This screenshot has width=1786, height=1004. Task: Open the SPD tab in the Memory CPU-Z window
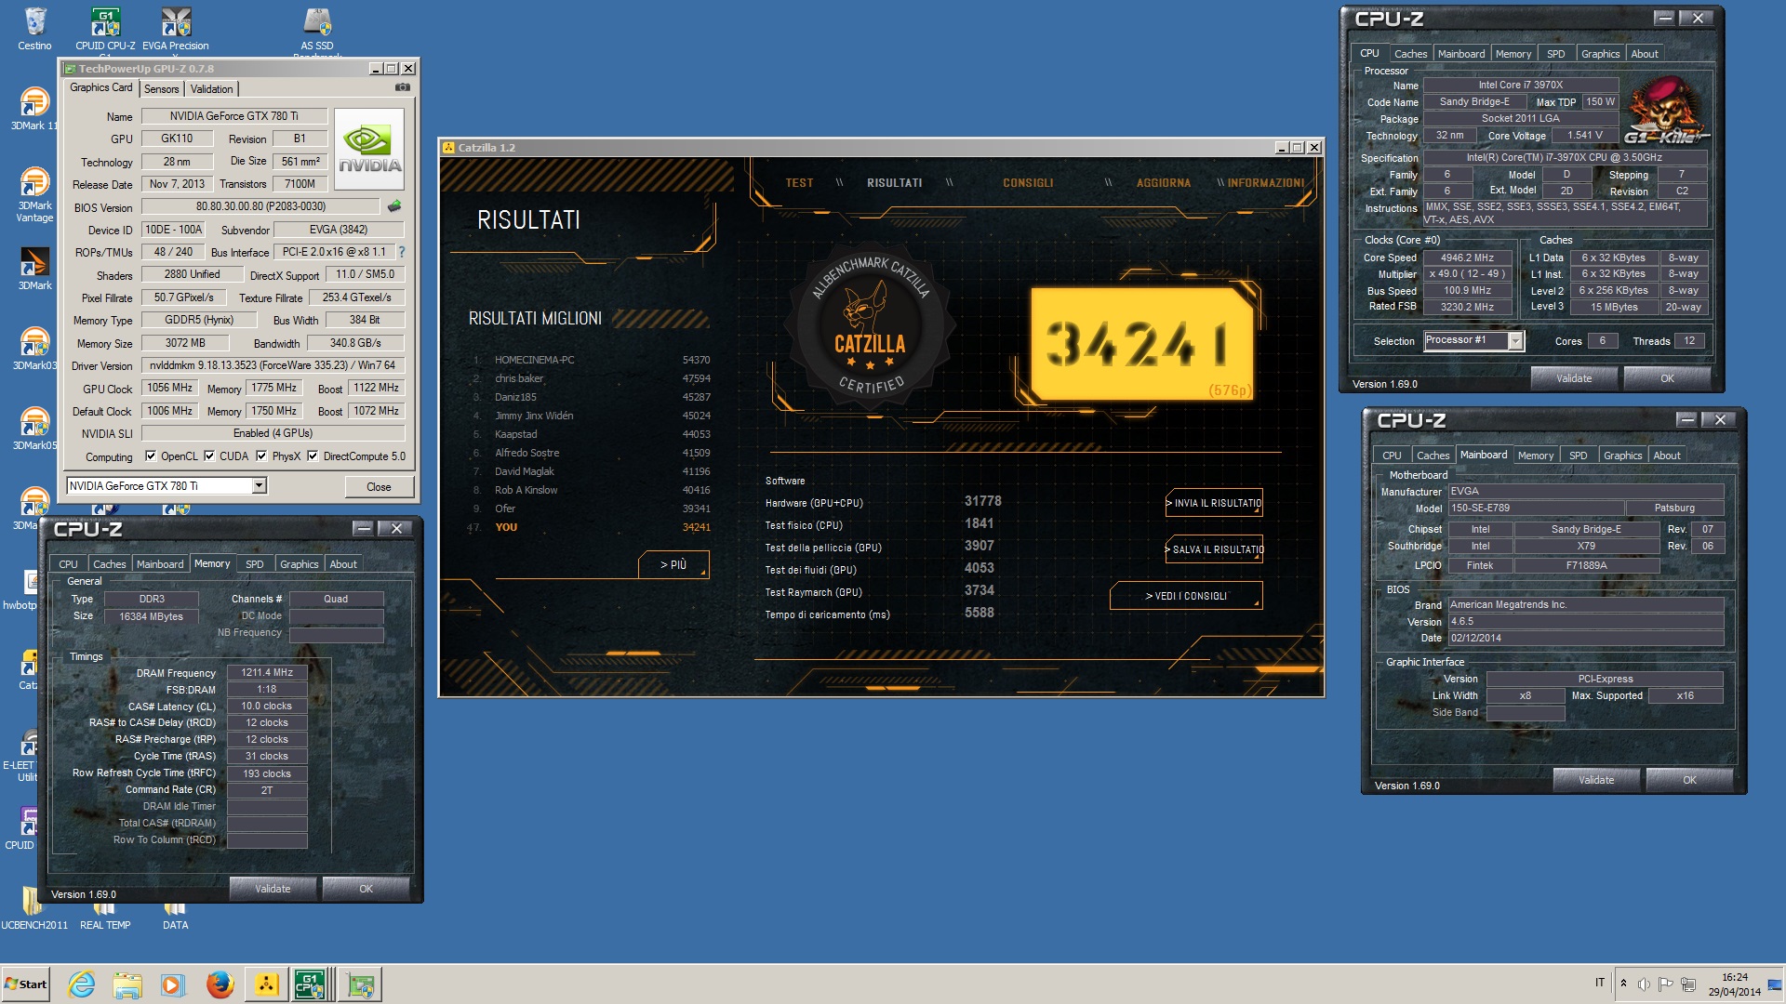tap(254, 564)
